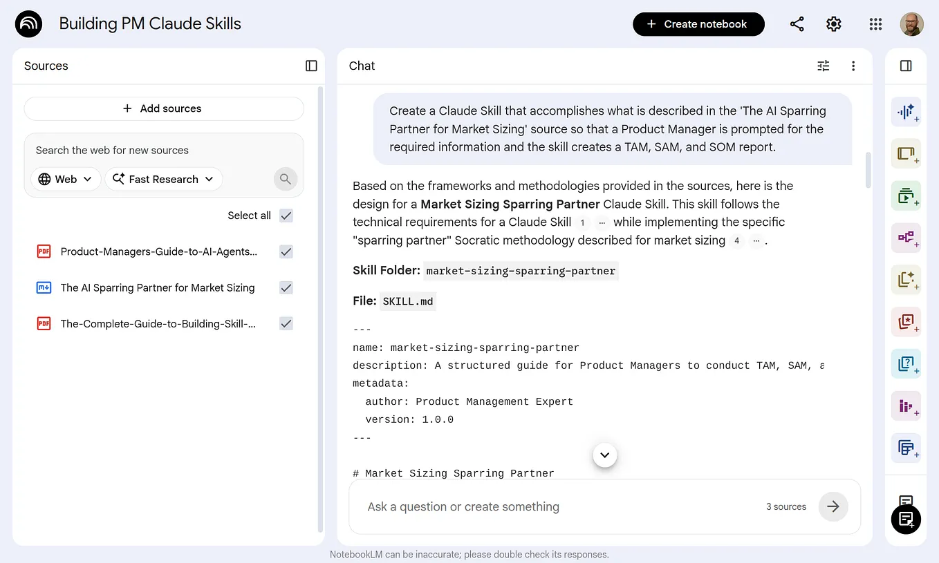The image size is (939, 563).
Task: Click the Sources panel scrollbar
Action: 320,309
